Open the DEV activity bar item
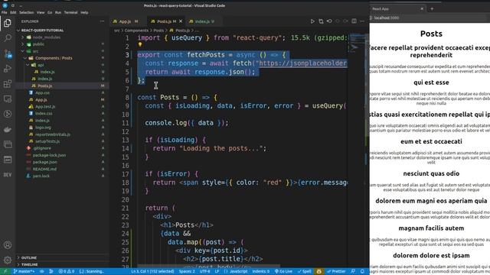This screenshot has height=275, width=490. click(x=8, y=175)
